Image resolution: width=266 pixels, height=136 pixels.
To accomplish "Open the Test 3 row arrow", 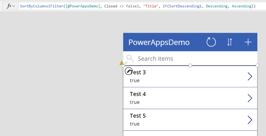I will point(250,76).
